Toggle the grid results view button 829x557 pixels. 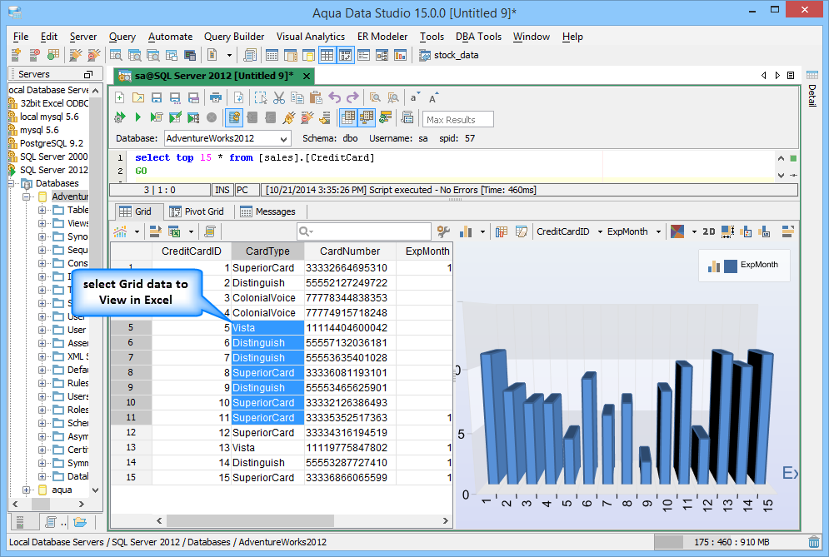348,117
